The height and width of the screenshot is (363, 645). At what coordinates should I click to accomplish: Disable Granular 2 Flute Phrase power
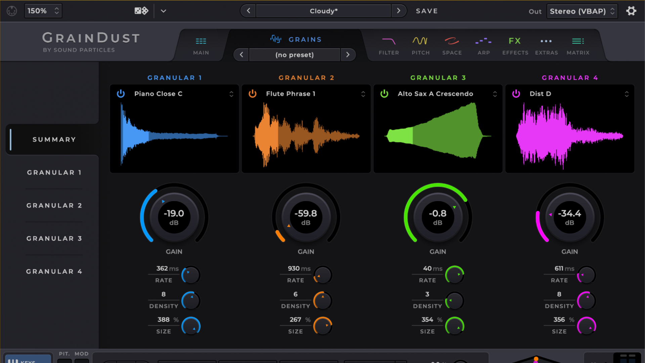pos(253,94)
